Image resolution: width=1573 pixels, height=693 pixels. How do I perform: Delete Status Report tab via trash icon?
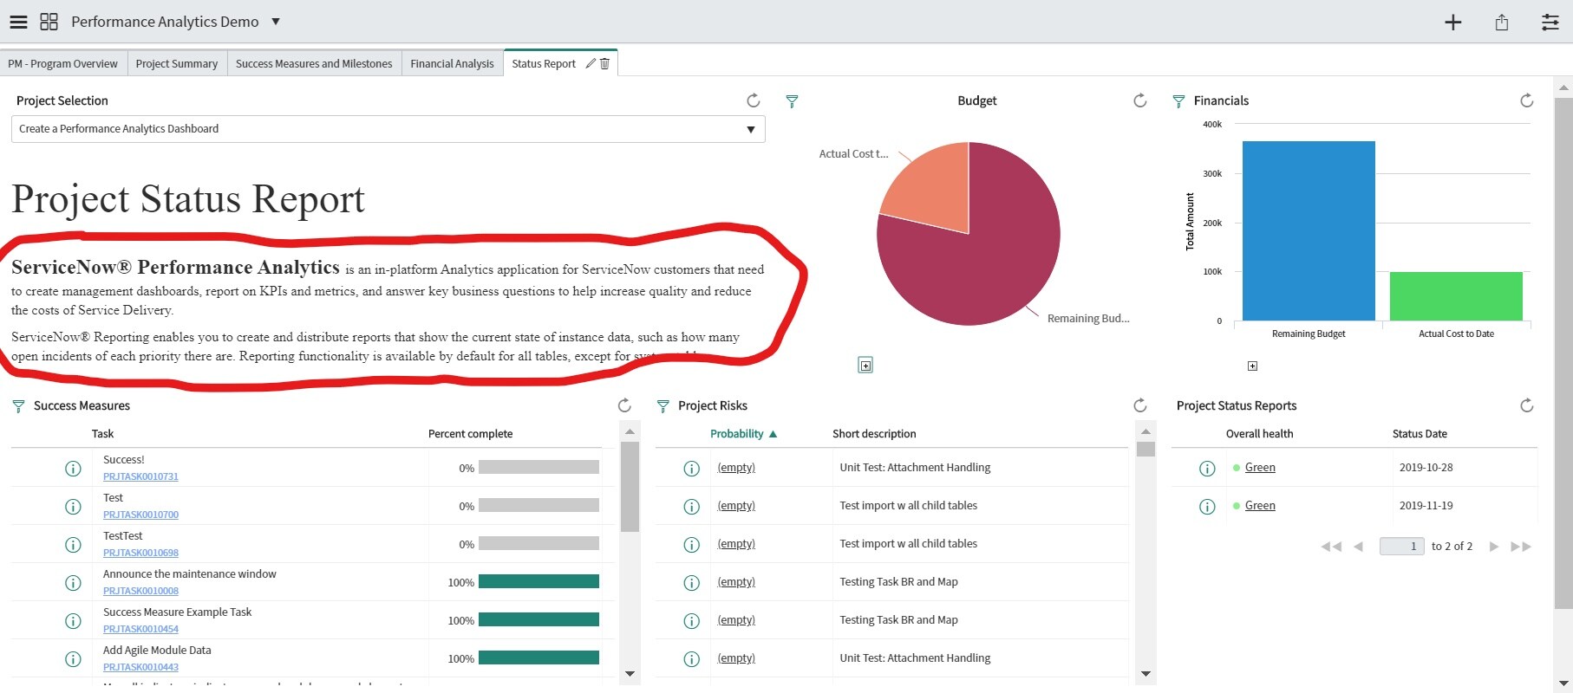coord(604,63)
